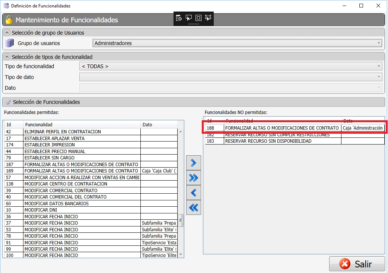This screenshot has width=388, height=273.
Task: Select row 53 MODIFICAR FECHA INICIO
Action: click(91, 229)
